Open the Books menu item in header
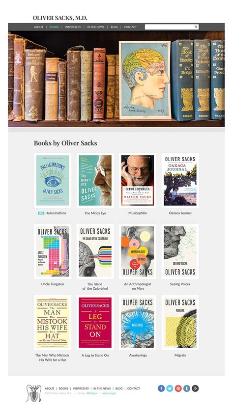 pyautogui.click(x=54, y=27)
